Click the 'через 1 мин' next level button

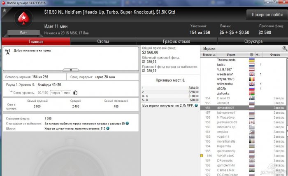(x=60, y=93)
